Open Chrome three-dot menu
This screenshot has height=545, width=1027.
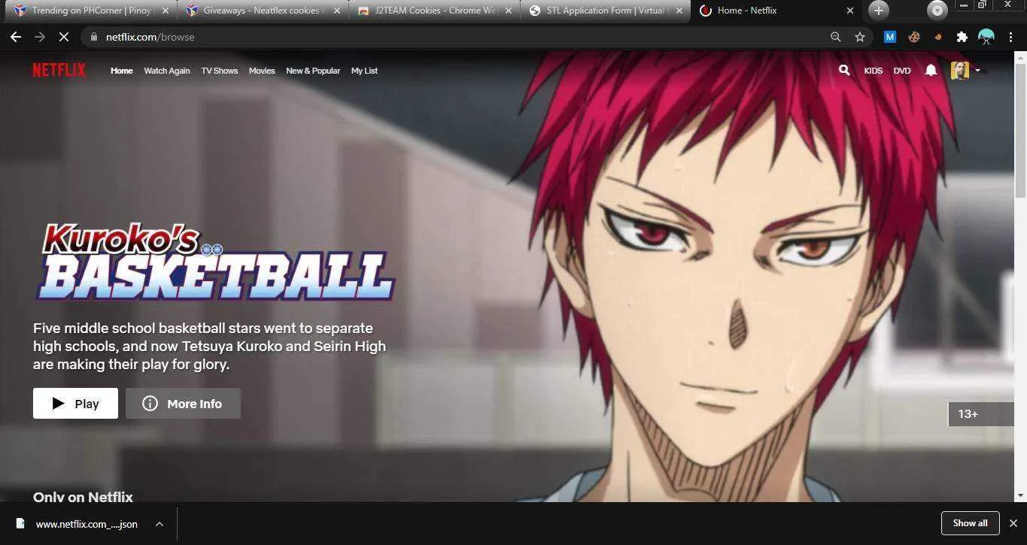pos(1010,37)
